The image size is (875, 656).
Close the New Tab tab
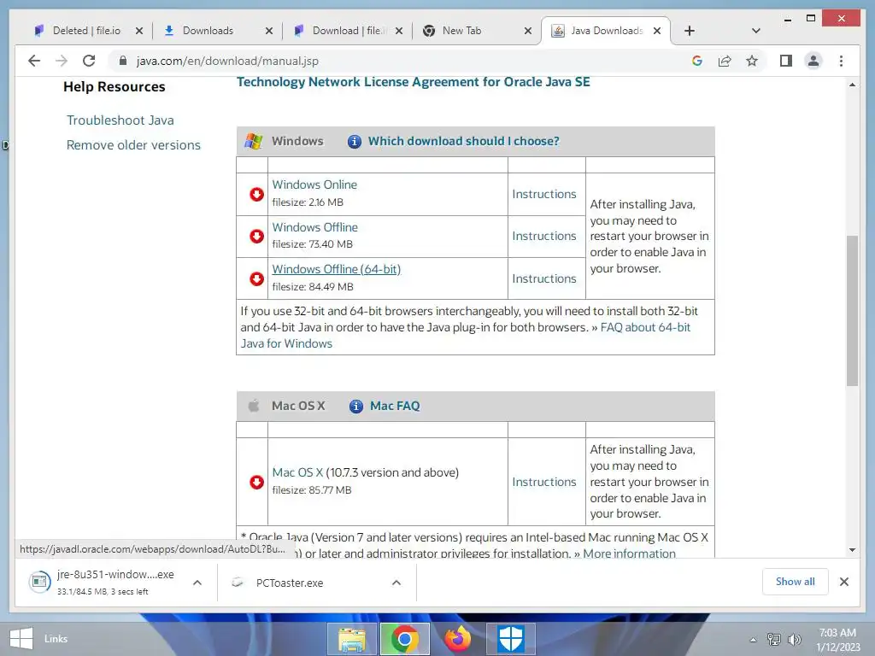[x=528, y=32]
